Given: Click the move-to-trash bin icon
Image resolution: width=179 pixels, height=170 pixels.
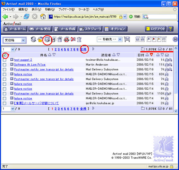Looking at the screenshot, I should [60, 40].
